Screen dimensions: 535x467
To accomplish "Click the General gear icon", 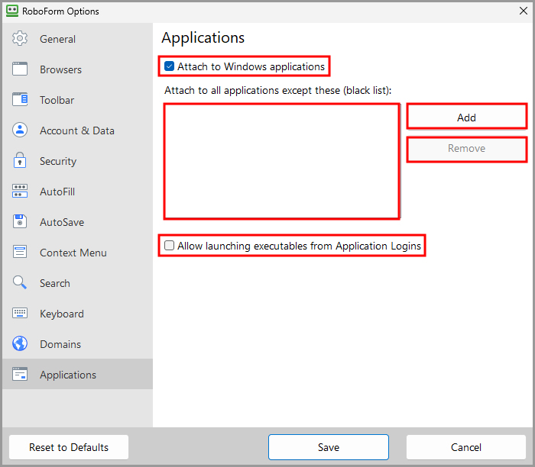I will 20,38.
